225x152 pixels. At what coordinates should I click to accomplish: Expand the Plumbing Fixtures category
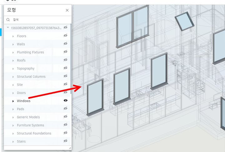pyautogui.click(x=13, y=52)
